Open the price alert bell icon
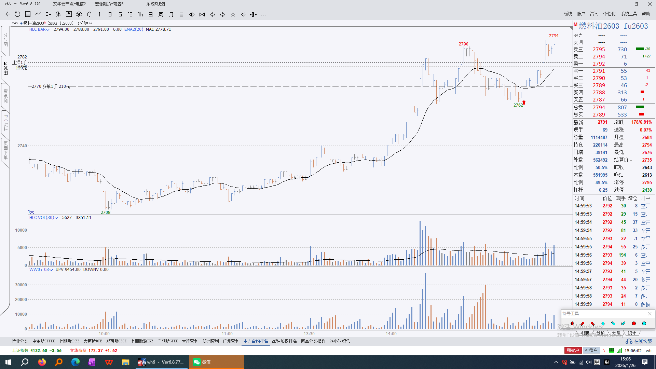This screenshot has height=369, width=656. click(89, 14)
